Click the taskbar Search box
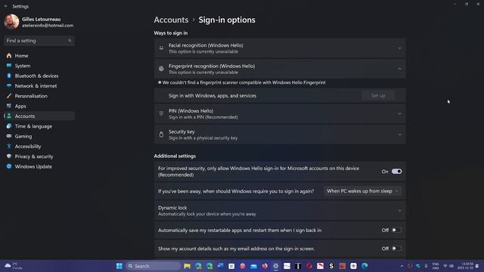Screen dimensions: 484x272 click(153, 266)
